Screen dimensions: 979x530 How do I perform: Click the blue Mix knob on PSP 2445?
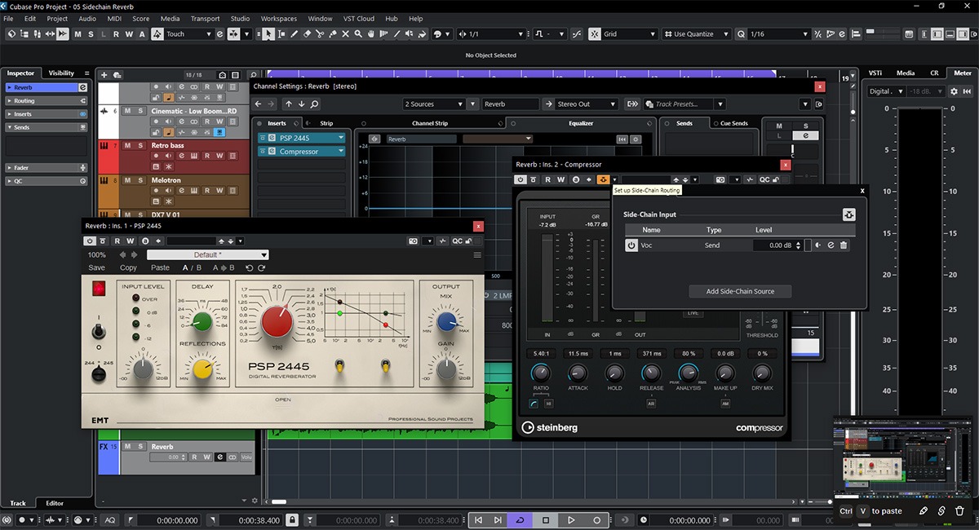(446, 323)
